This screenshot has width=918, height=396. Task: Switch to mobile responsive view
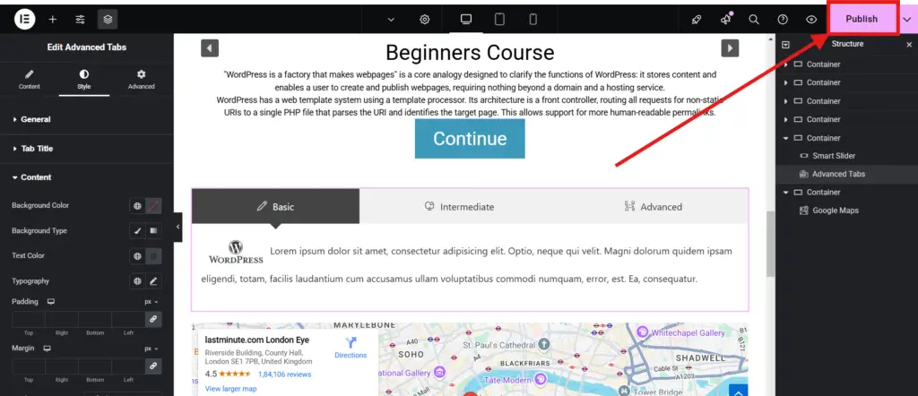pos(533,20)
